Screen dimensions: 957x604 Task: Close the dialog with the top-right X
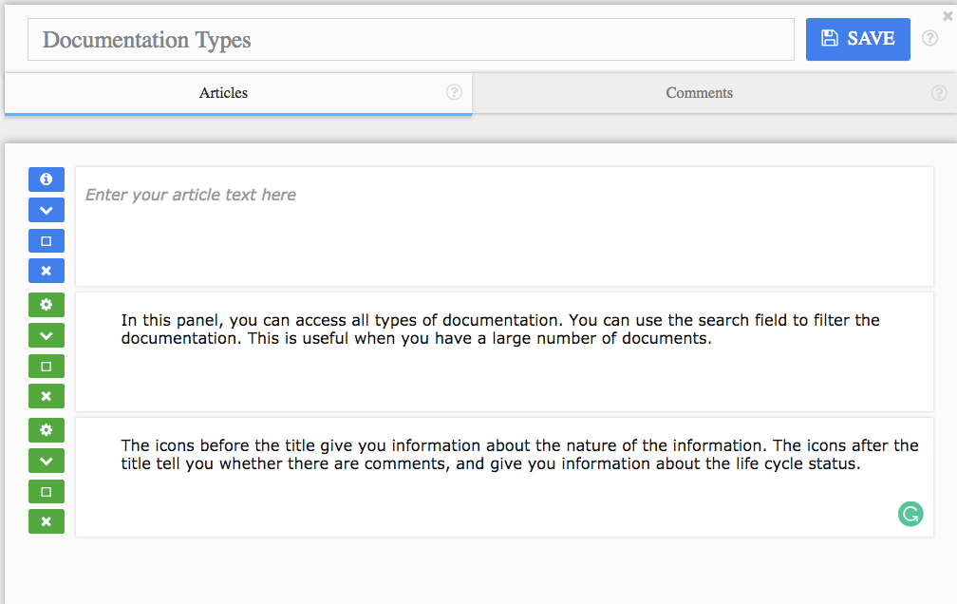coord(948,16)
